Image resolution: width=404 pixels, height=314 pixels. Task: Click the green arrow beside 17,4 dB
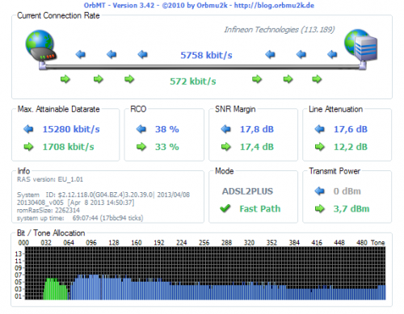[x=225, y=147]
